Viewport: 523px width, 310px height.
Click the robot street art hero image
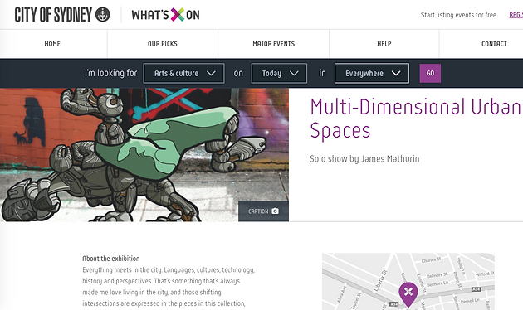coord(144,155)
